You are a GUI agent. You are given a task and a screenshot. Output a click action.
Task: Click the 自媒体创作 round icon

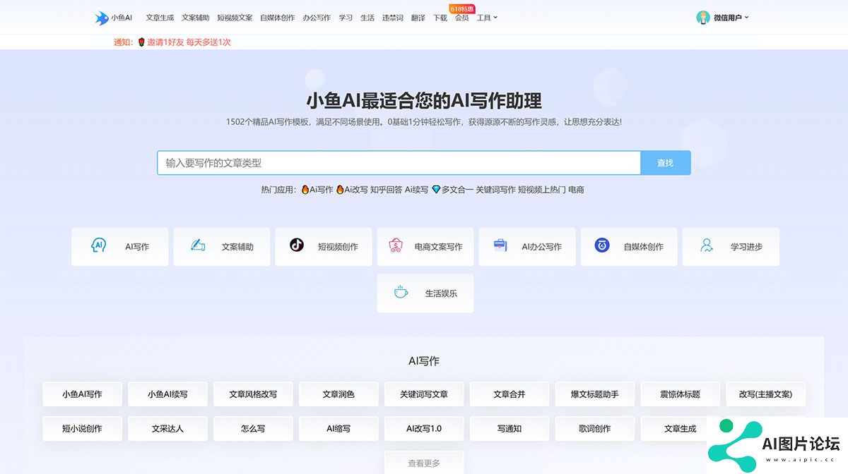[x=602, y=245]
